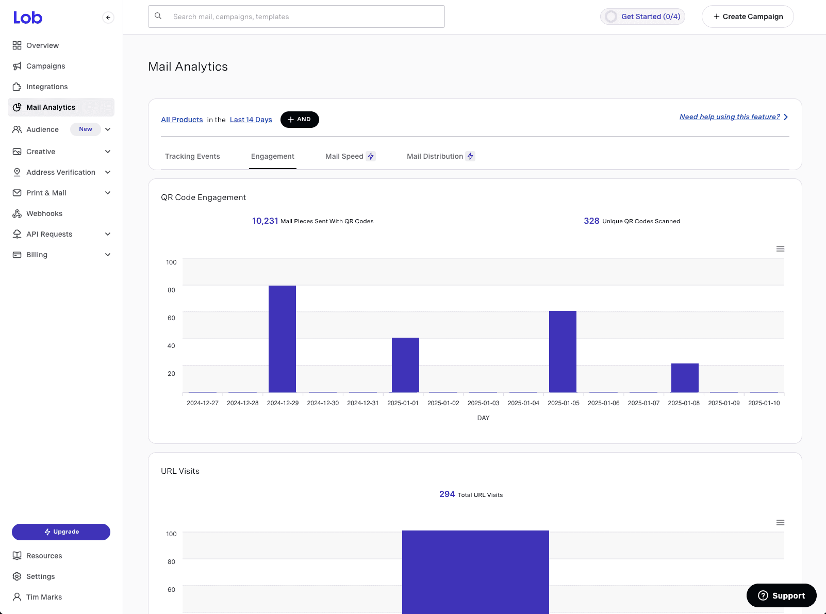Click the lightning badge on Mail Speed
Viewport: 826px width, 614px height.
tap(371, 156)
